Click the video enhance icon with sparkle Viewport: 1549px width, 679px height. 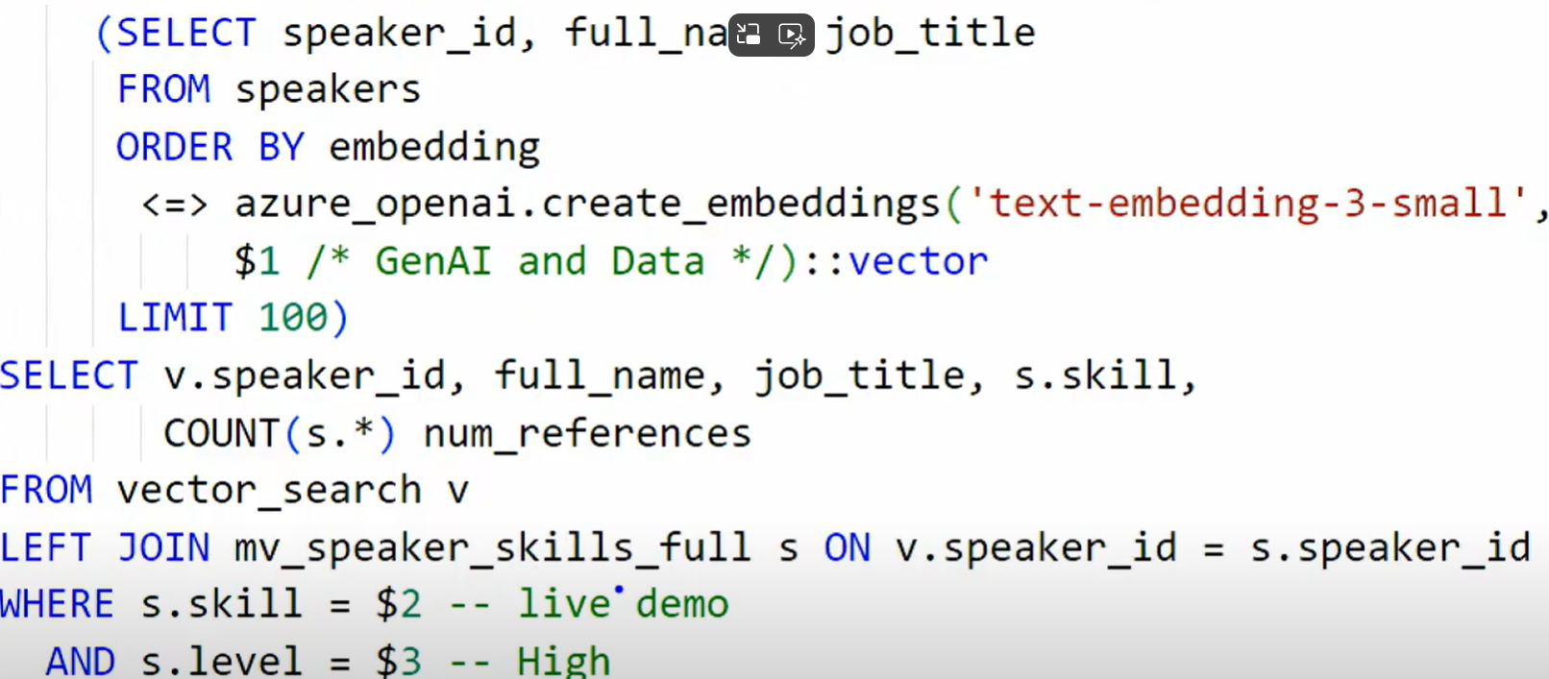coord(792,36)
